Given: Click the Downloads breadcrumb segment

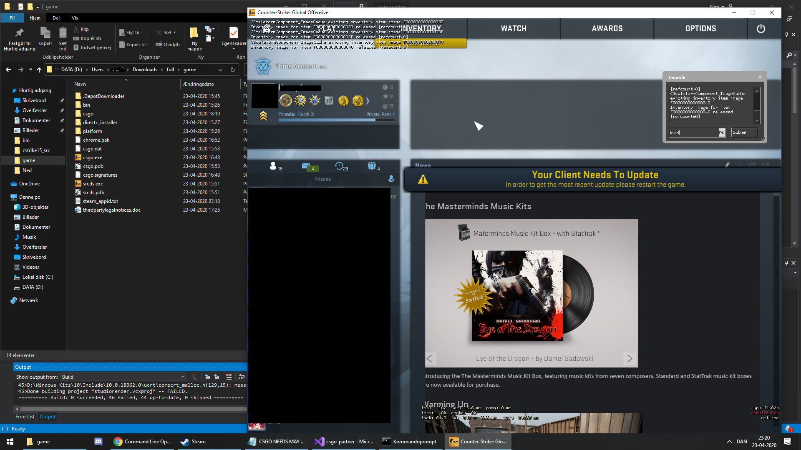Looking at the screenshot, I should [x=145, y=70].
